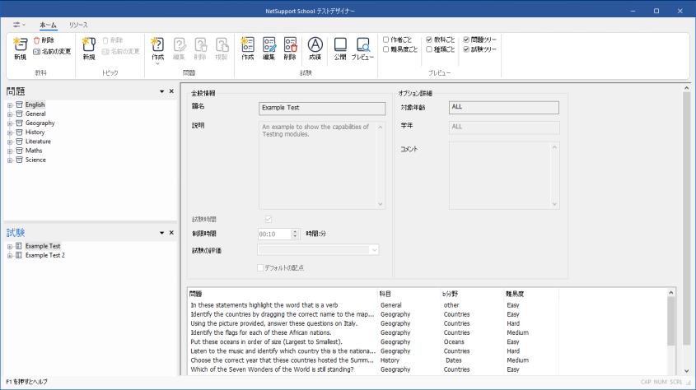Click the red 削除 button in 教科 group

pyautogui.click(x=43, y=39)
